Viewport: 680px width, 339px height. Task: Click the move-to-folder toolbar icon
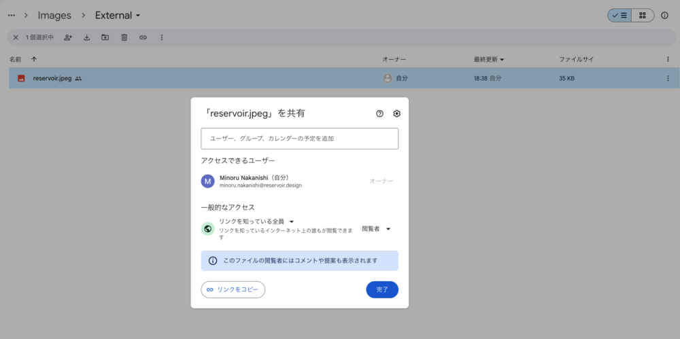(105, 37)
